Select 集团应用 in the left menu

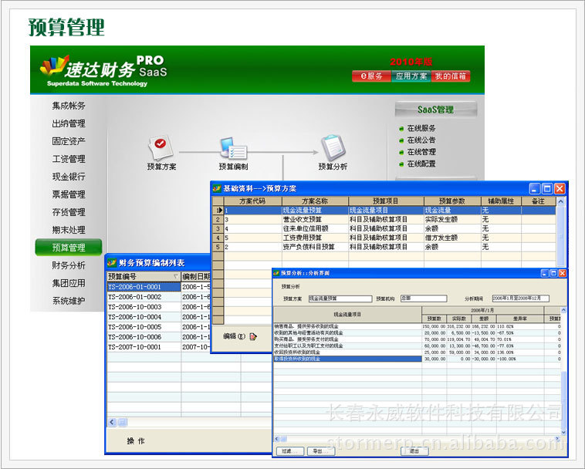click(69, 283)
